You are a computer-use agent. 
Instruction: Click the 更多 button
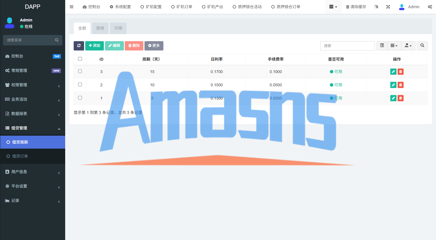154,46
